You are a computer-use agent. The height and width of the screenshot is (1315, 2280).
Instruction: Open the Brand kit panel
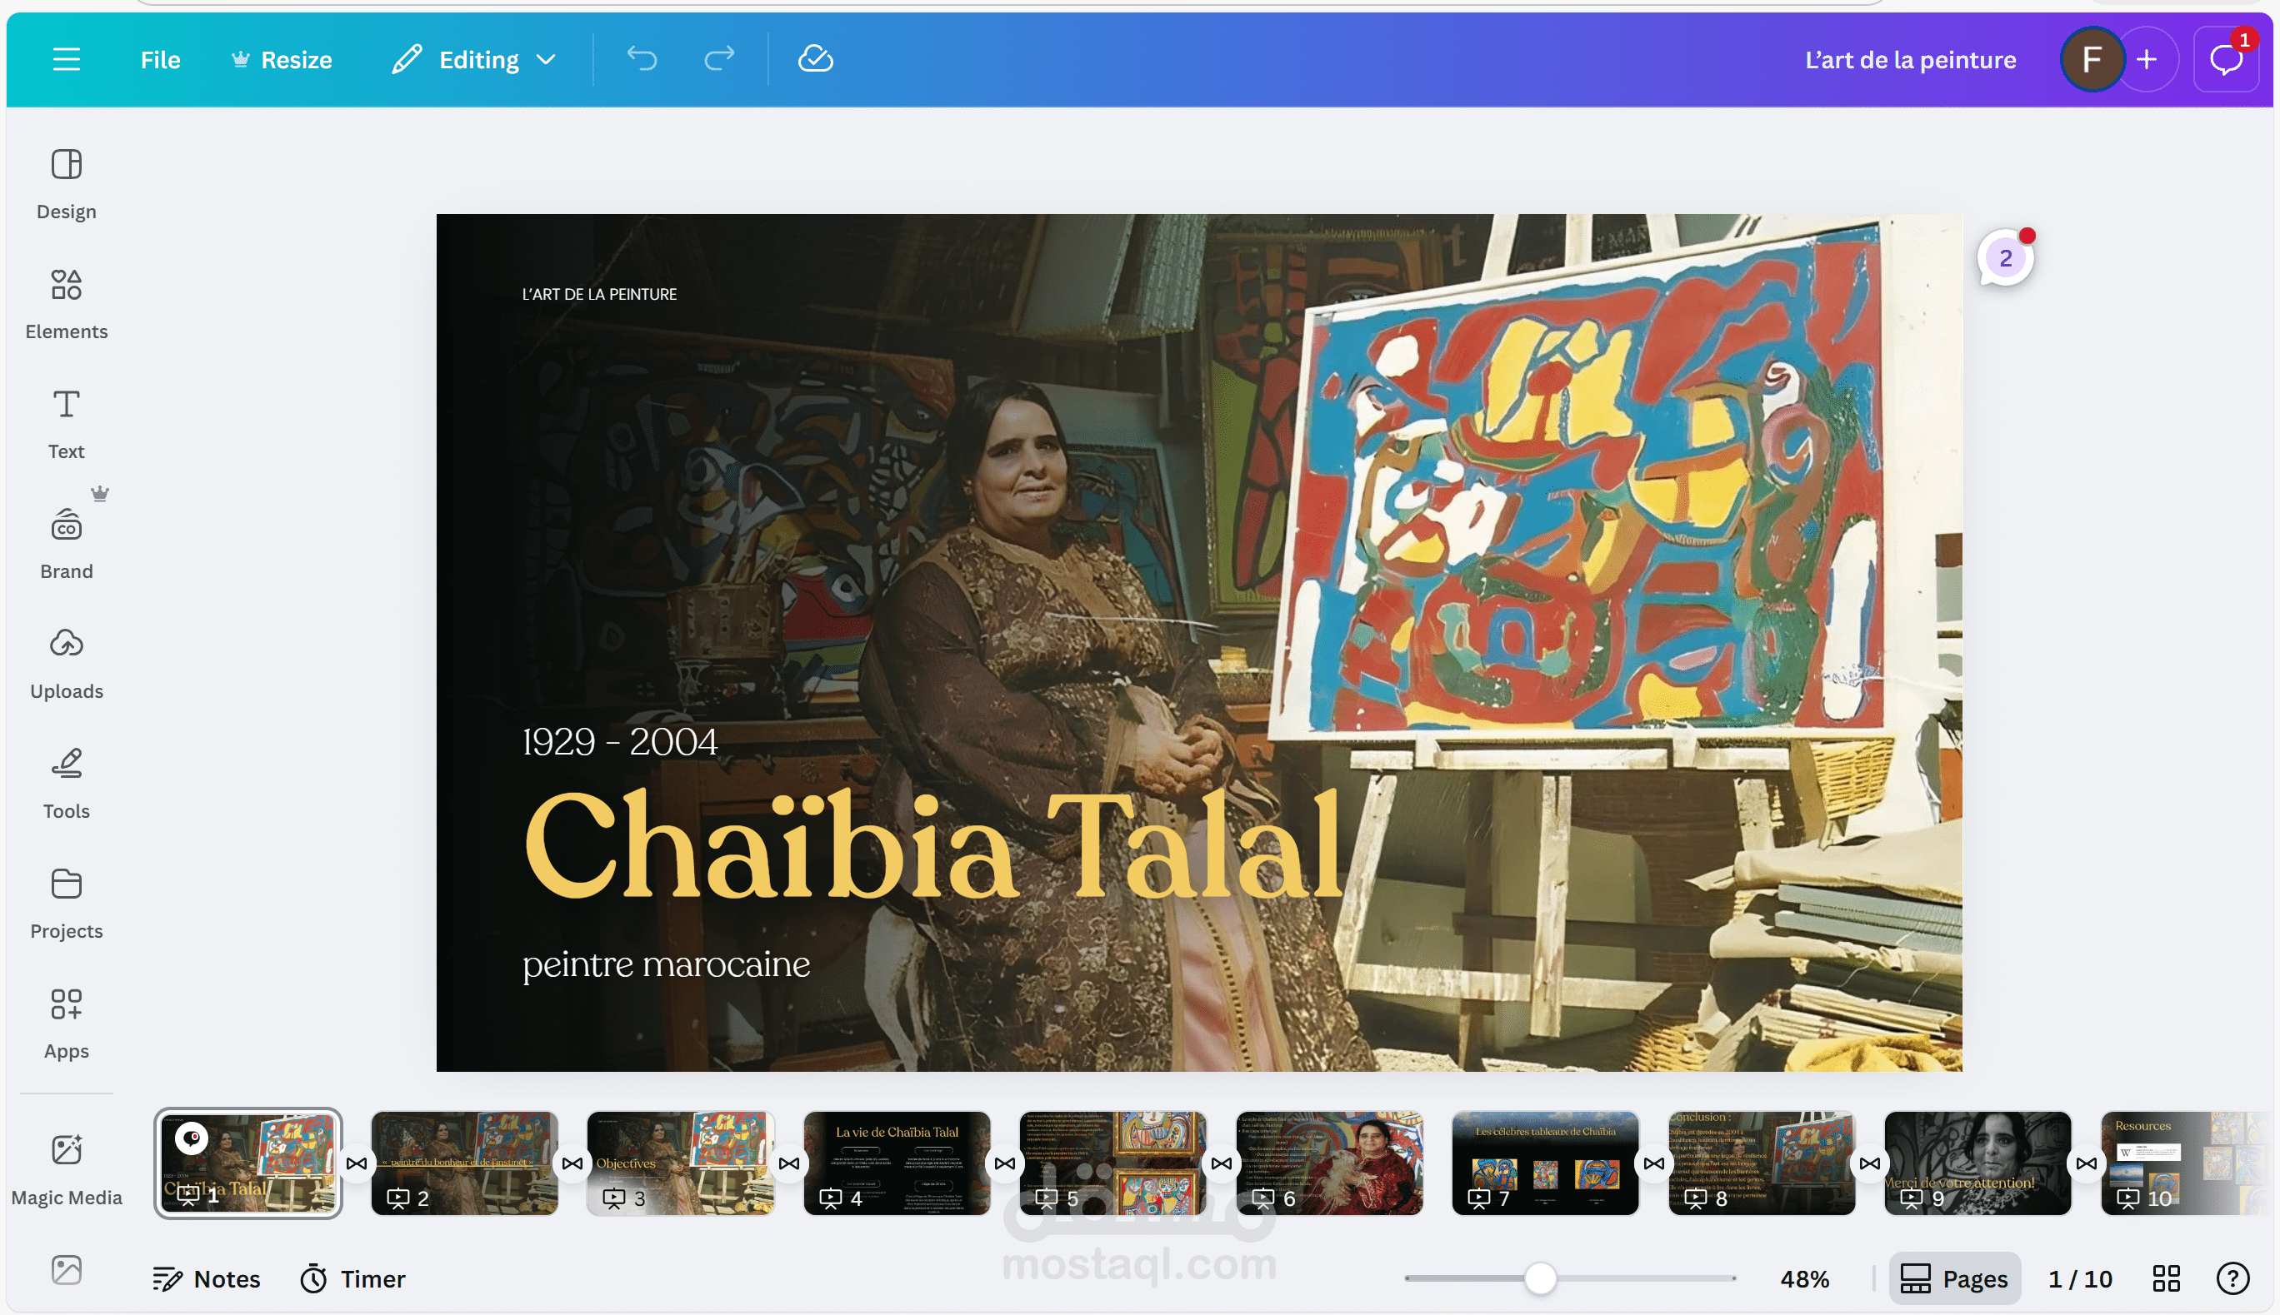[66, 544]
